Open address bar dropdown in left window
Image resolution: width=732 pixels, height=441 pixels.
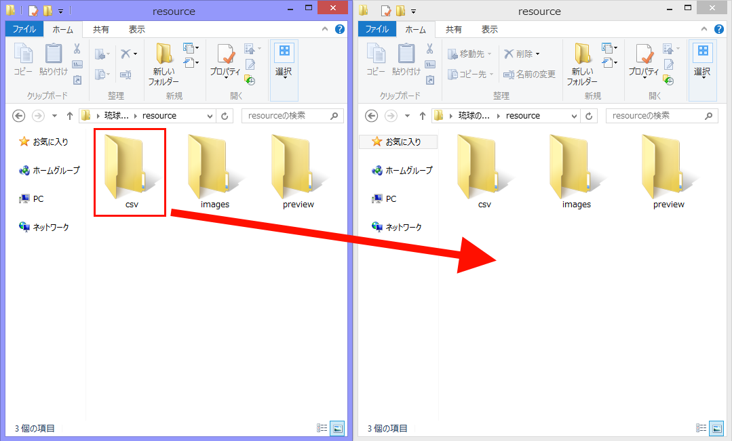(210, 116)
